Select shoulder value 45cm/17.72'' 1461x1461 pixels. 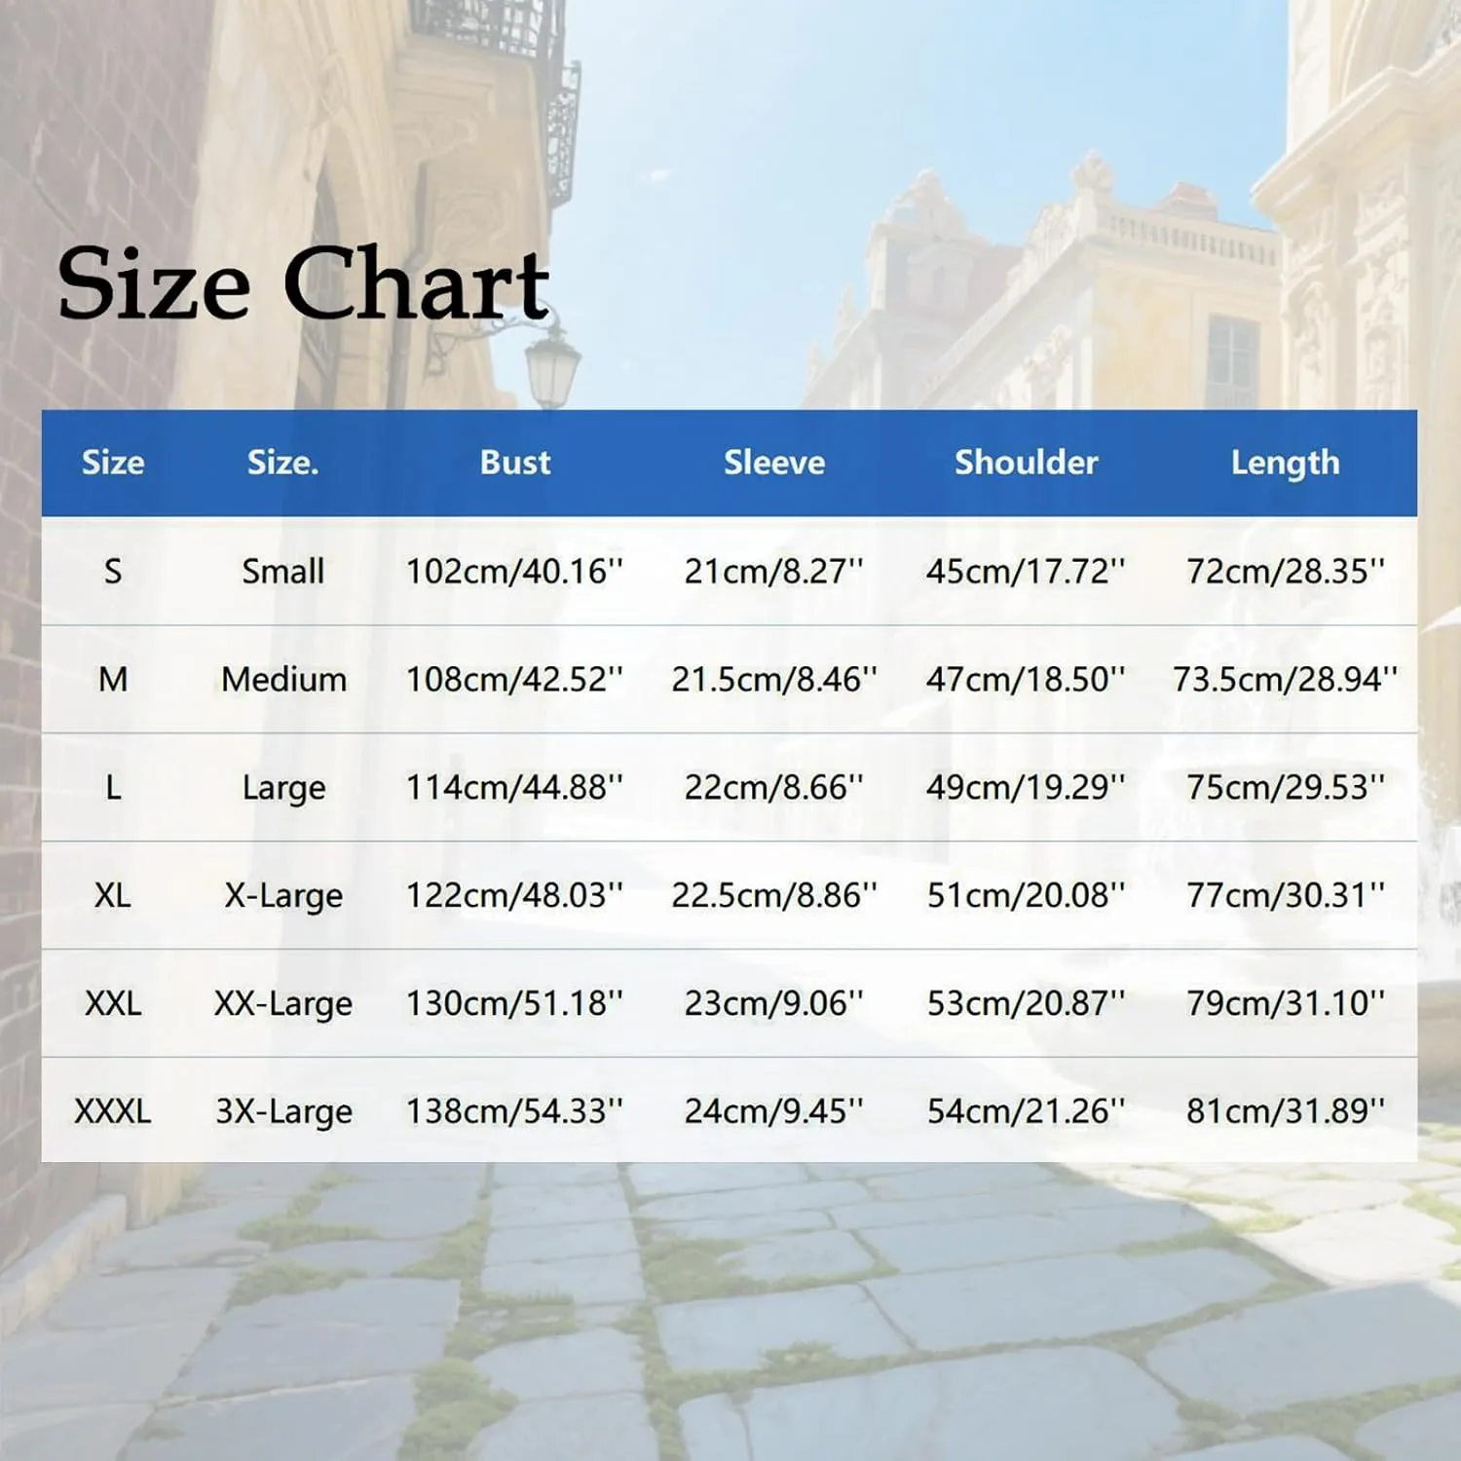[x=1026, y=571]
